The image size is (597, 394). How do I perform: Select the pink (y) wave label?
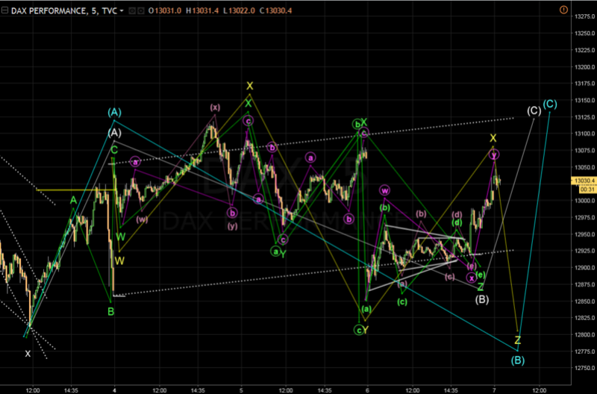coord(233,226)
